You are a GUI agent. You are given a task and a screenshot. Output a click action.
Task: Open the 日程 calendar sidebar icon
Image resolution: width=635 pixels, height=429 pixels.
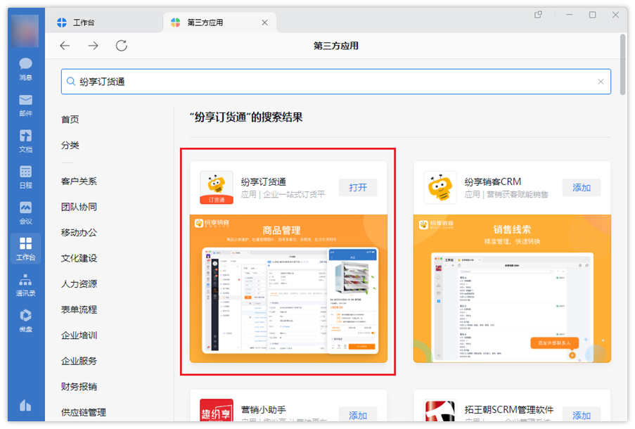click(25, 177)
